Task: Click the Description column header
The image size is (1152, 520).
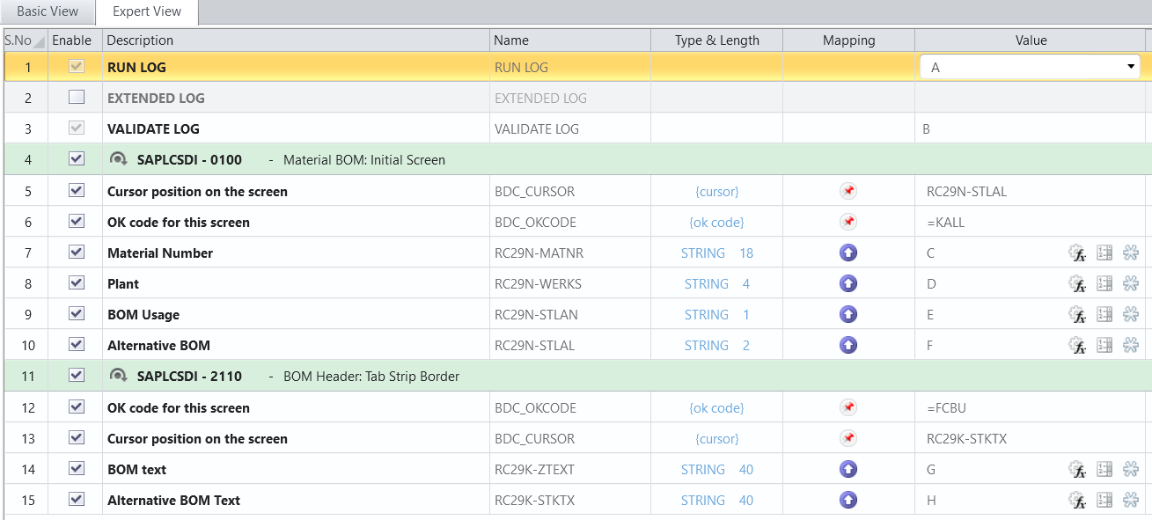Action: 141,40
